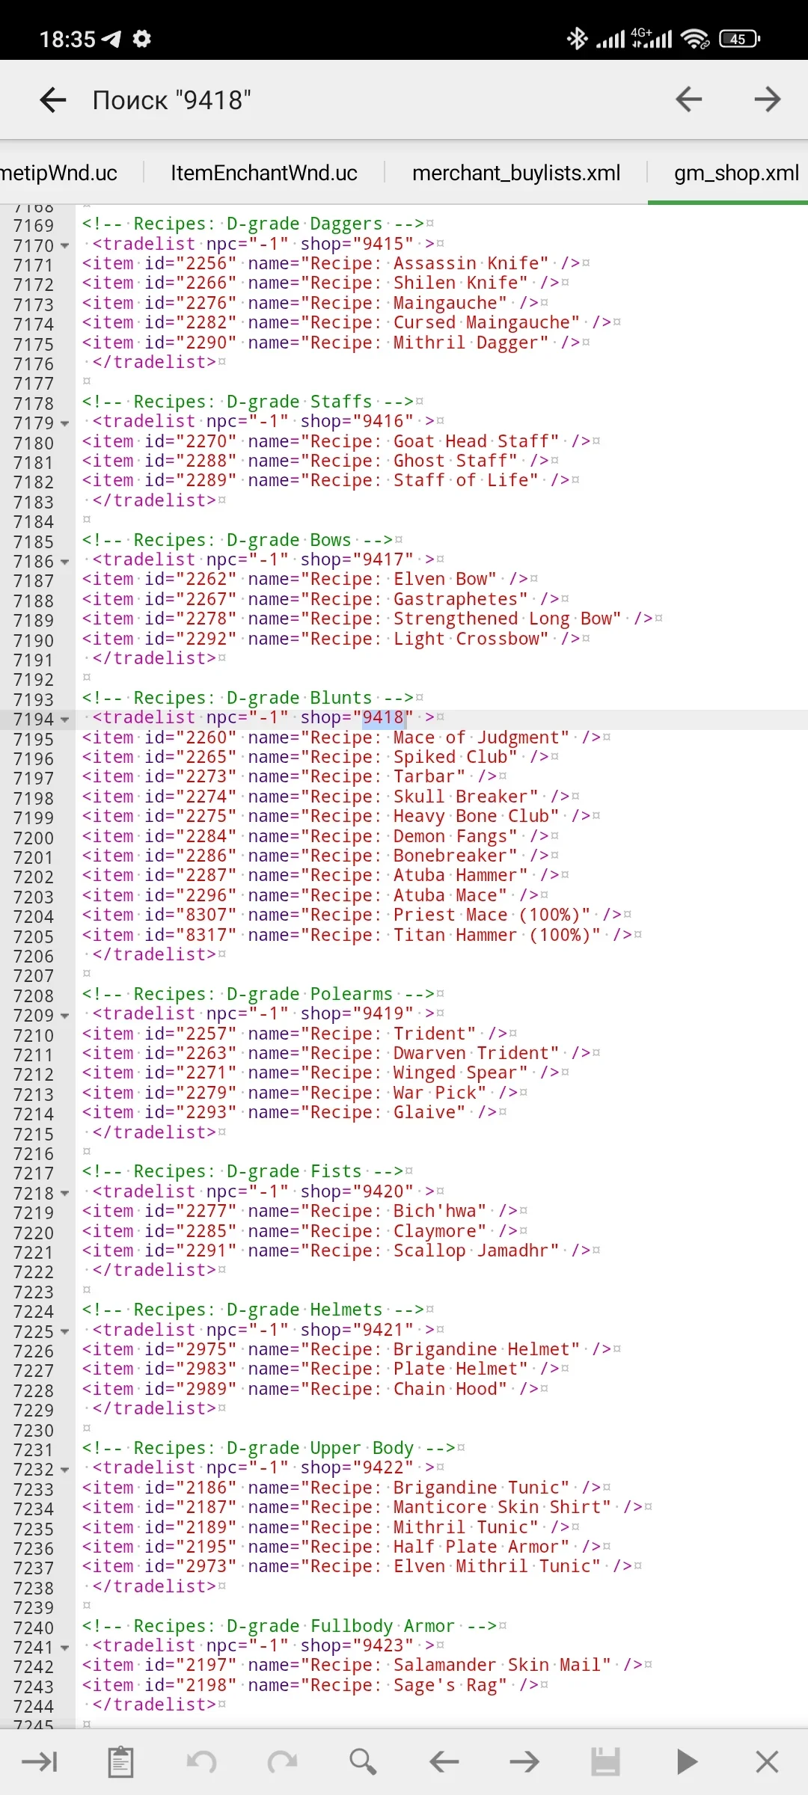
Task: Tap the battery indicator showing 45
Action: click(x=739, y=38)
